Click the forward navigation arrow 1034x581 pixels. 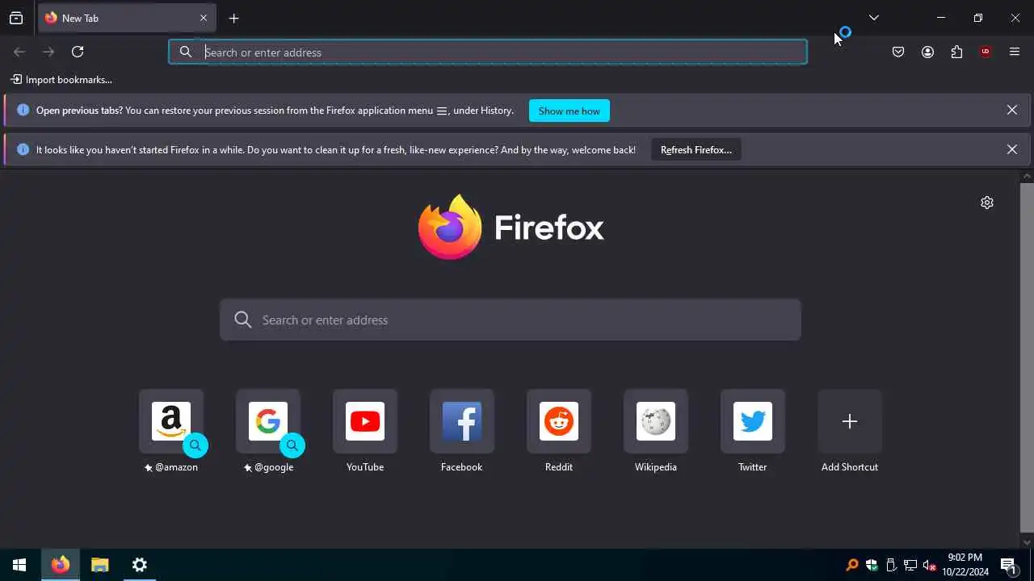tap(48, 52)
